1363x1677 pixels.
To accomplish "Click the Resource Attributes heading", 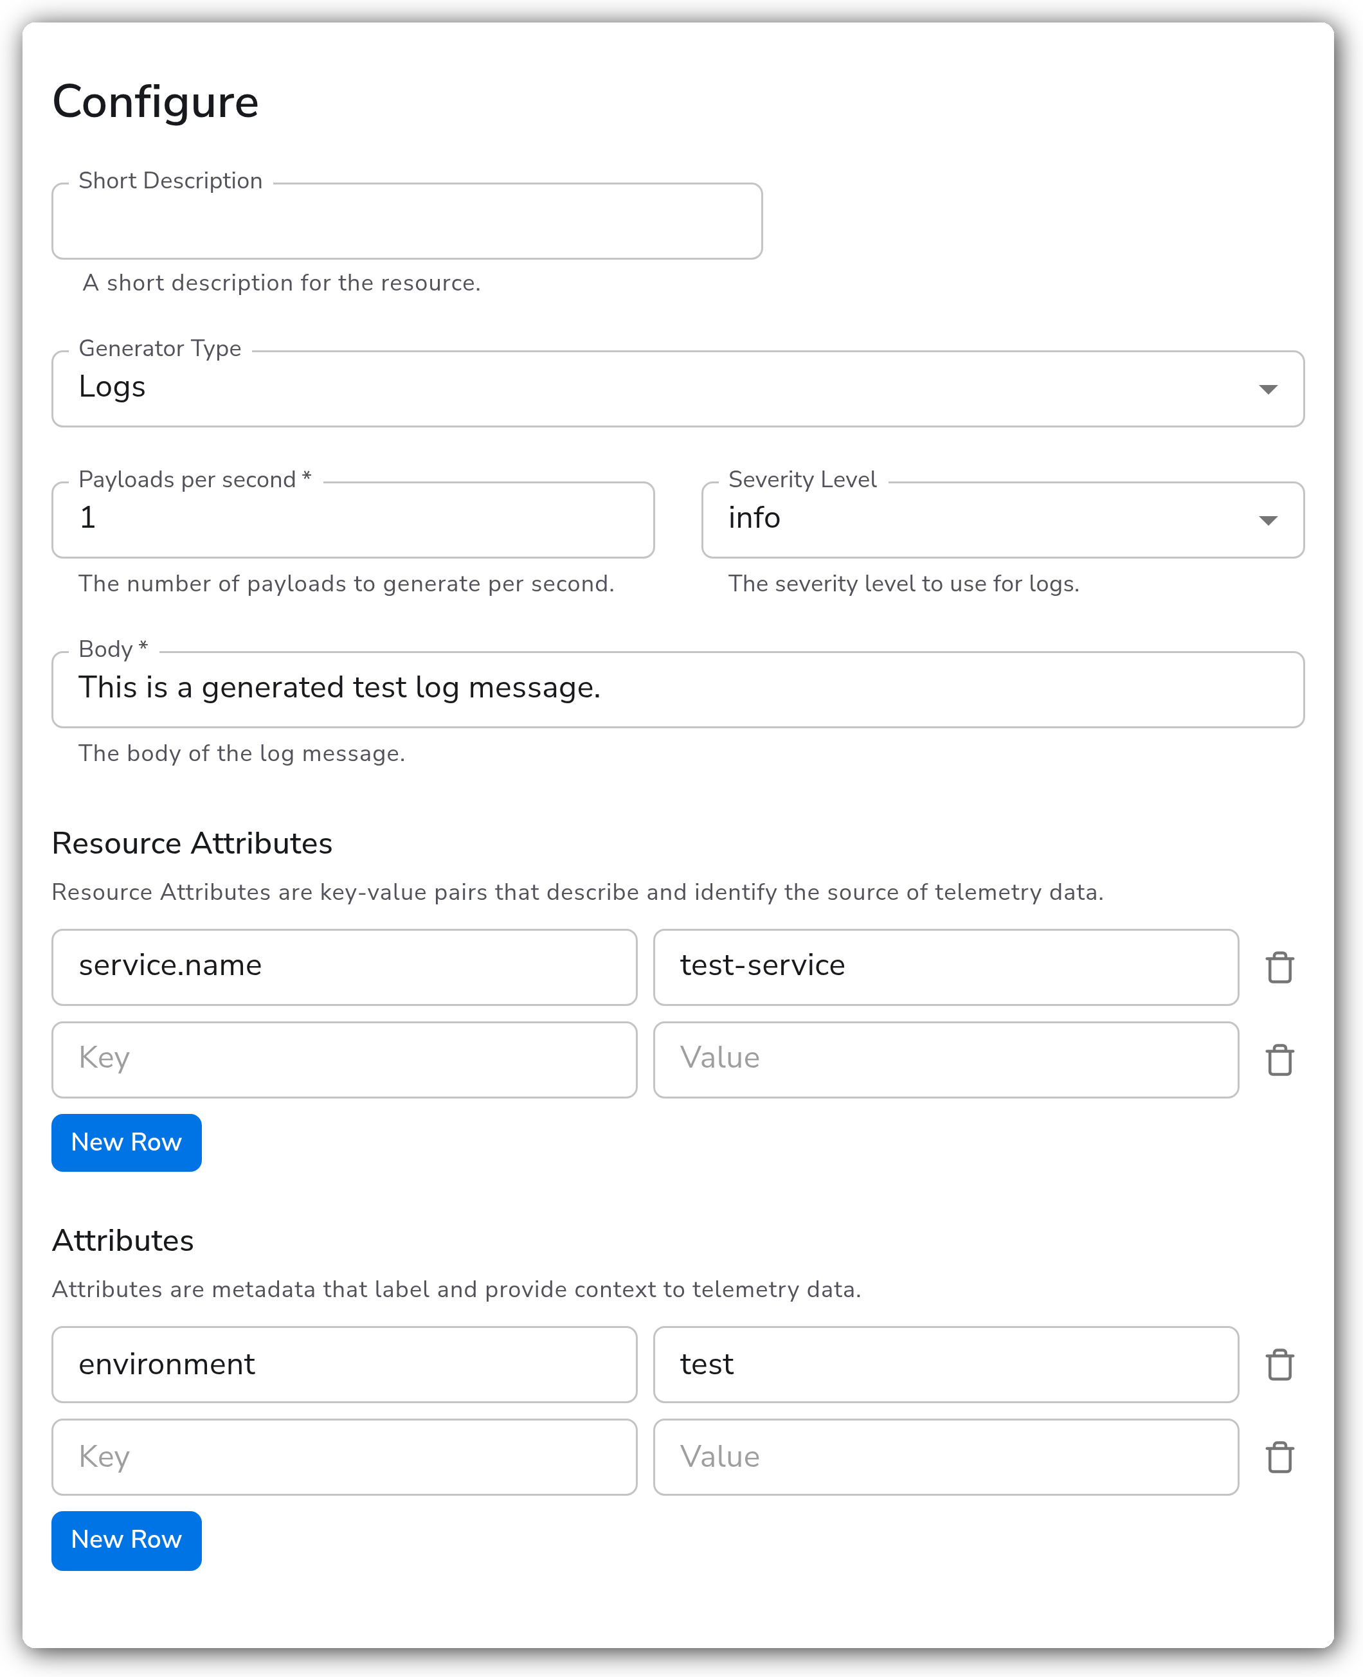I will pos(192,843).
